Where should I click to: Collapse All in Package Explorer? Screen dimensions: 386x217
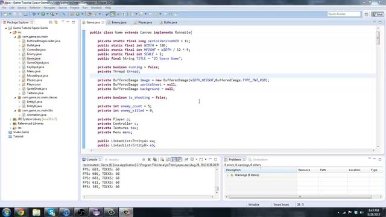[x=51, y=22]
